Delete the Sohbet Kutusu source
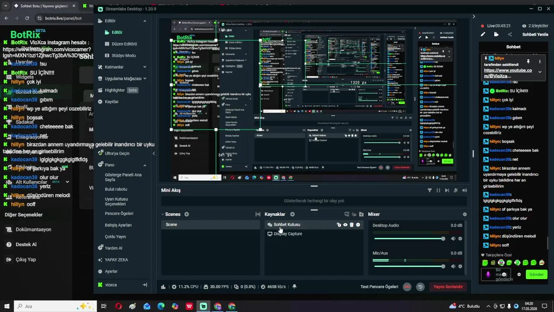 pos(351,225)
